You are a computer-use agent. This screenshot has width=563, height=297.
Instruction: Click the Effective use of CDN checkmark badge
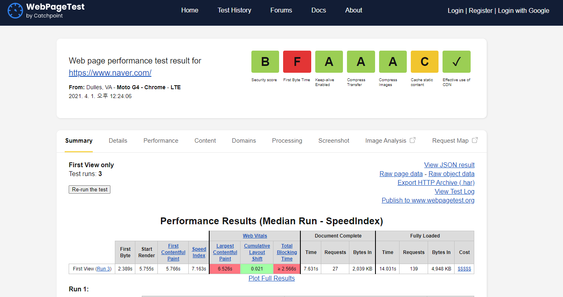pyautogui.click(x=457, y=61)
